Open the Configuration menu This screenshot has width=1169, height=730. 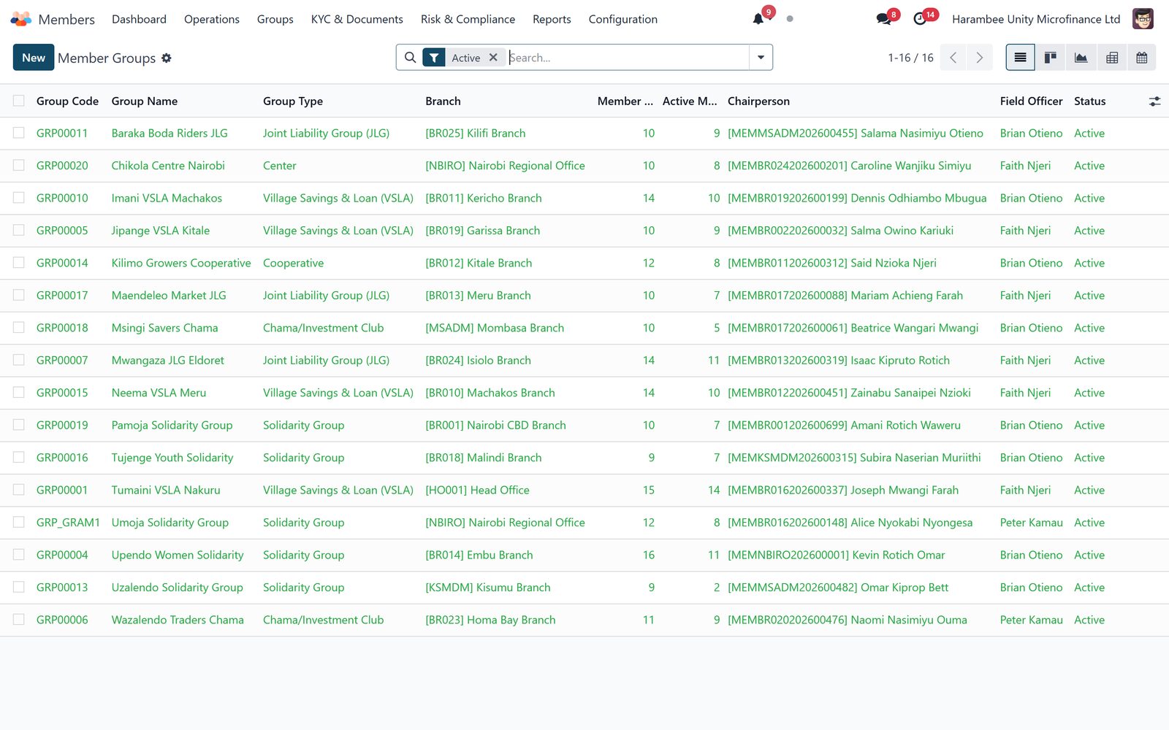pyautogui.click(x=623, y=19)
